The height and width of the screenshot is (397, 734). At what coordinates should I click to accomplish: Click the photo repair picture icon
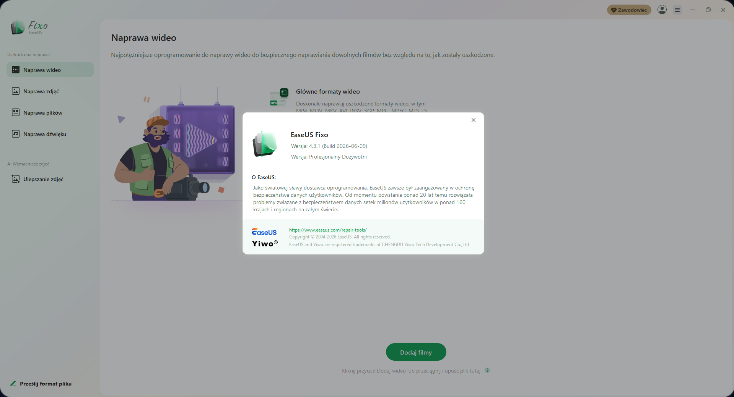click(16, 91)
